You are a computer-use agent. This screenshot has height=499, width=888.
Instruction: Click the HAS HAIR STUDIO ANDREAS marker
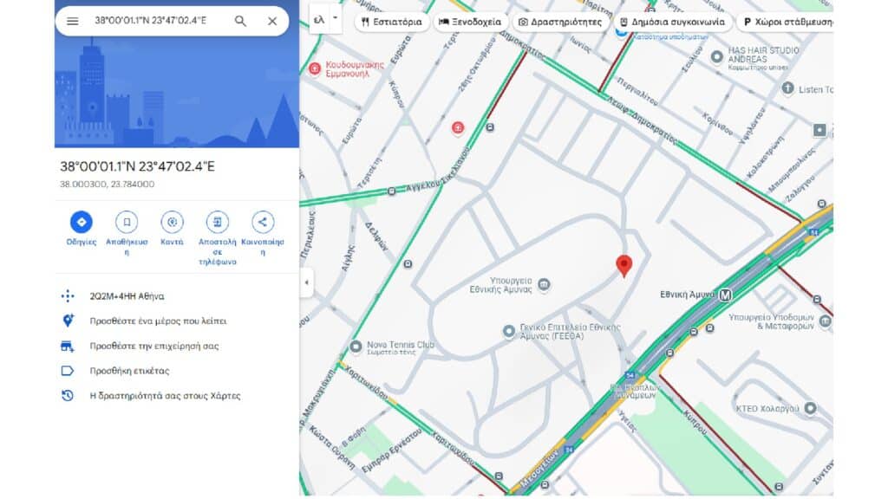(x=717, y=56)
